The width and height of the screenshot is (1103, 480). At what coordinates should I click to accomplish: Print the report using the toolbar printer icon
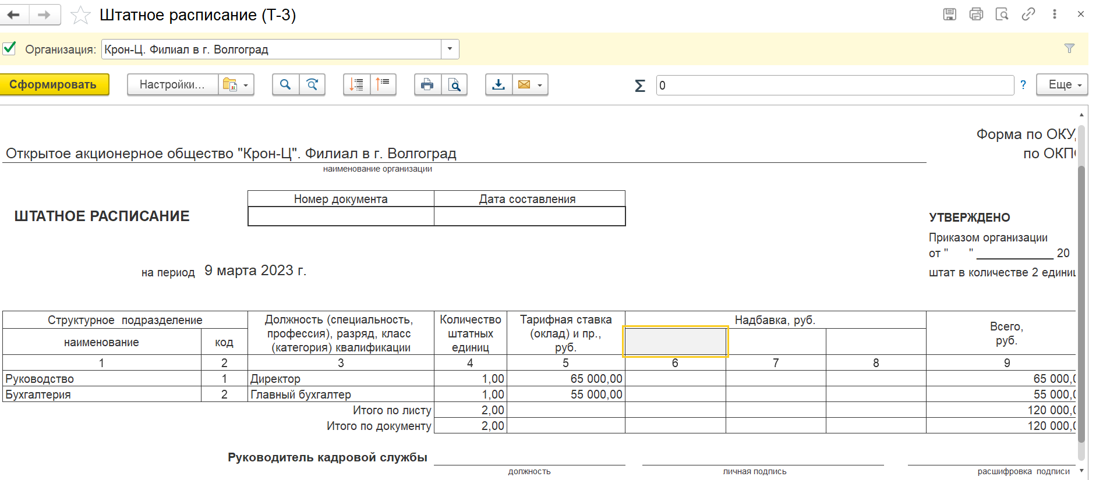[427, 85]
